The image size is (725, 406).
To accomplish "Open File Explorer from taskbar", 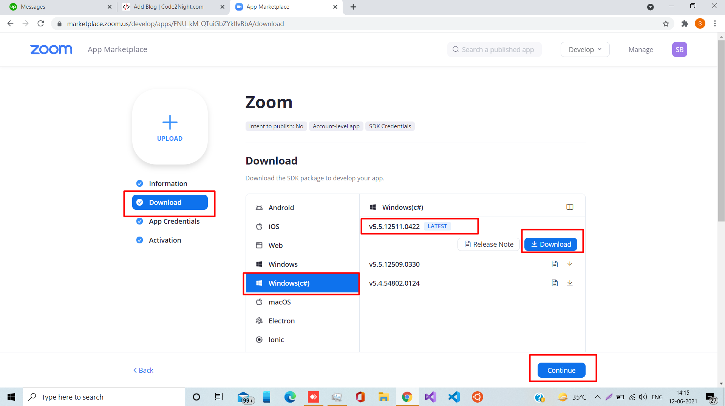I will pos(383,397).
